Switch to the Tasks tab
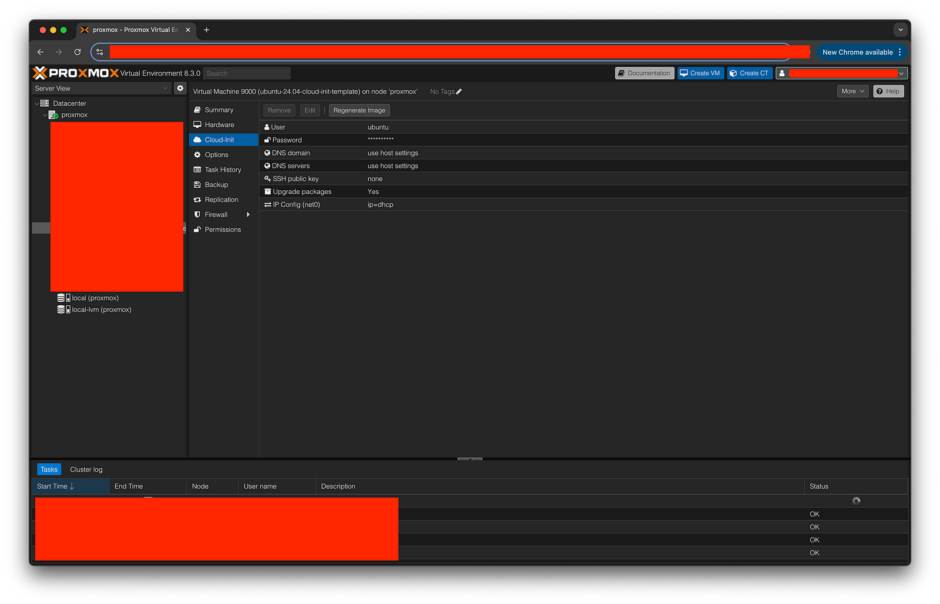Screen dimensions: 940x604 pos(49,470)
